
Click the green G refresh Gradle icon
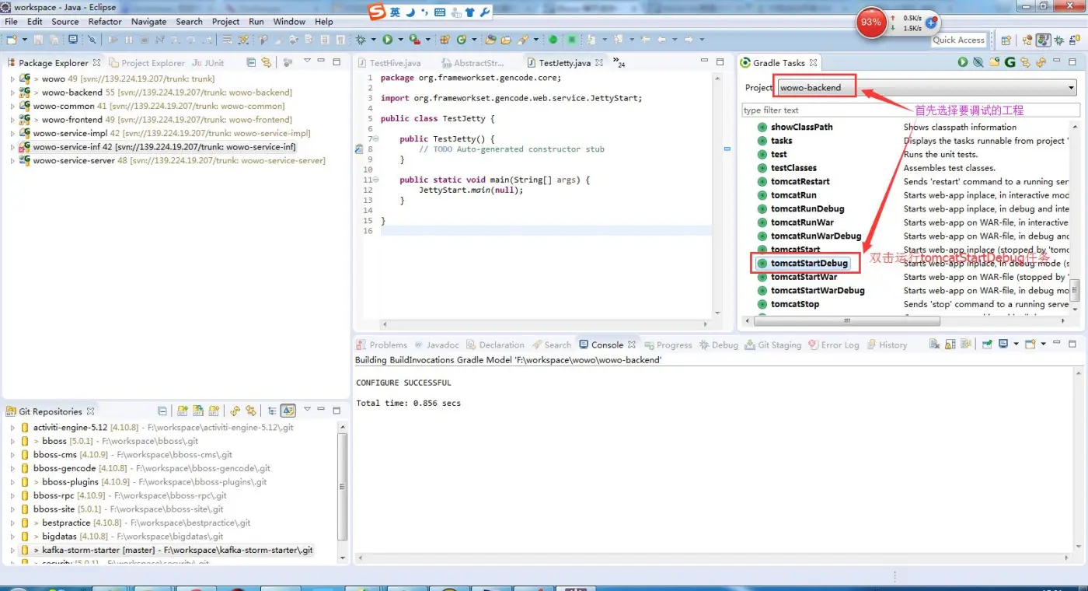(x=1010, y=62)
